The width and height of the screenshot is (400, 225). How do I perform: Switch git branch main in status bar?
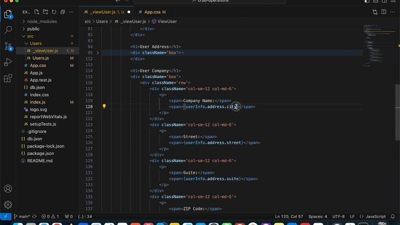[22, 217]
